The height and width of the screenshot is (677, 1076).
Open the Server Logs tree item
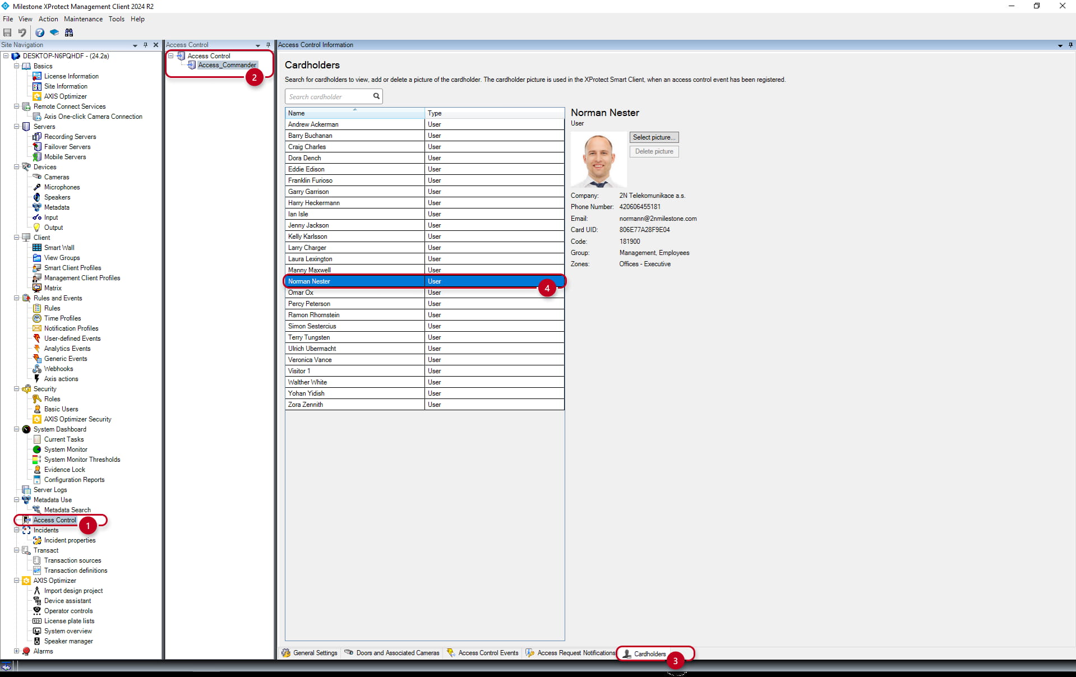50,490
